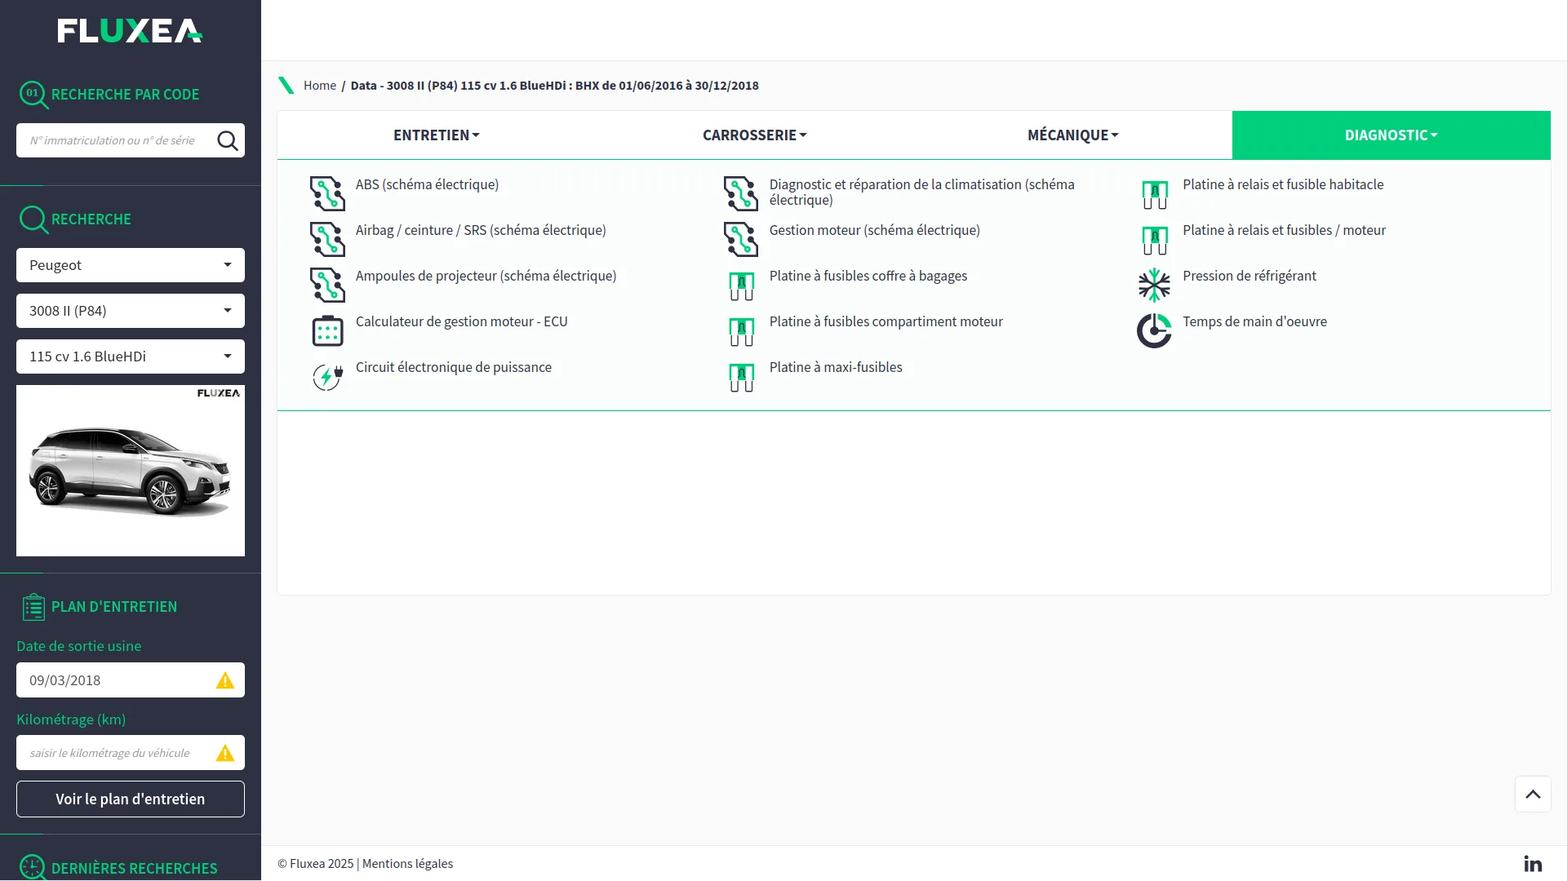Click the Data - 3008 II breadcrumb title
The width and height of the screenshot is (1567, 881).
(x=555, y=86)
